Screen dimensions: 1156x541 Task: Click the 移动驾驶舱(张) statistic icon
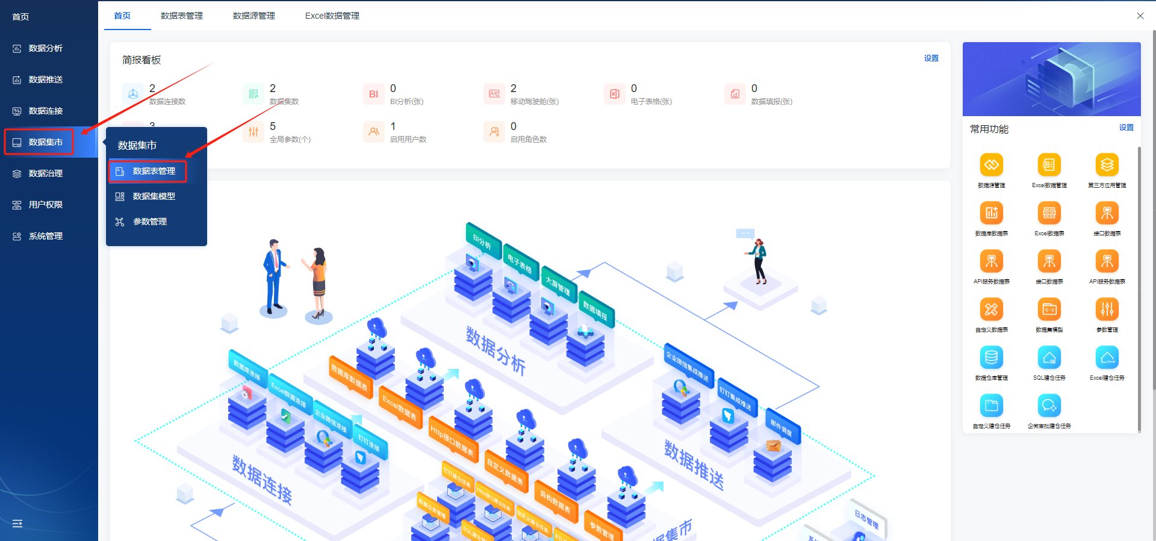click(x=494, y=94)
